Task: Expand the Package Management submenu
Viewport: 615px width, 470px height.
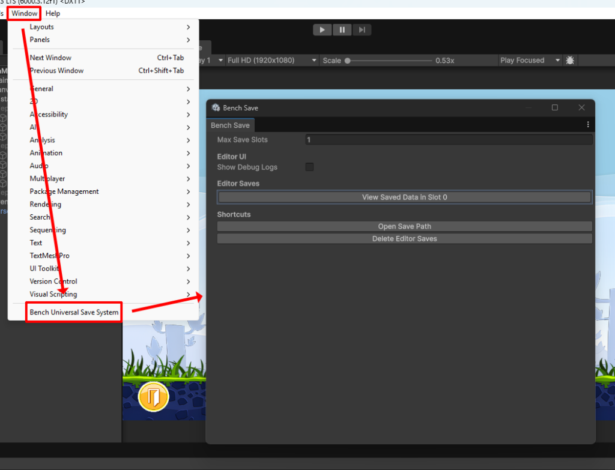Action: (x=103, y=191)
